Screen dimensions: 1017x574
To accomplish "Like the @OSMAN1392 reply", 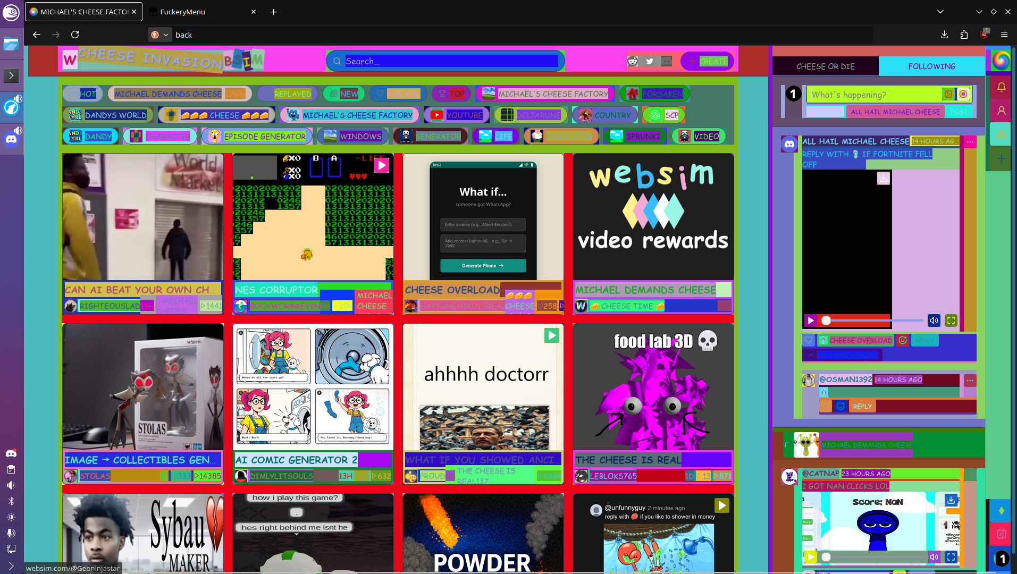I will 826,406.
